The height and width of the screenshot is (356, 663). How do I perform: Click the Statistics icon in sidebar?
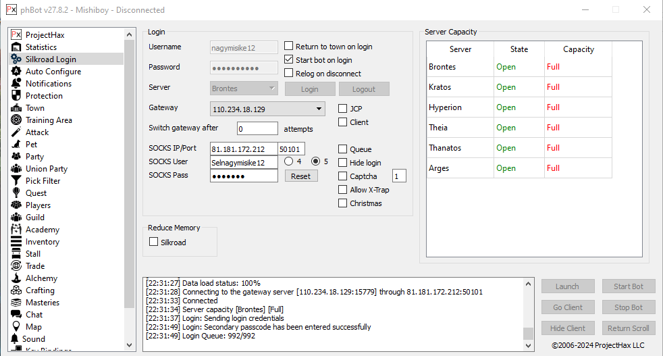pyautogui.click(x=16, y=47)
